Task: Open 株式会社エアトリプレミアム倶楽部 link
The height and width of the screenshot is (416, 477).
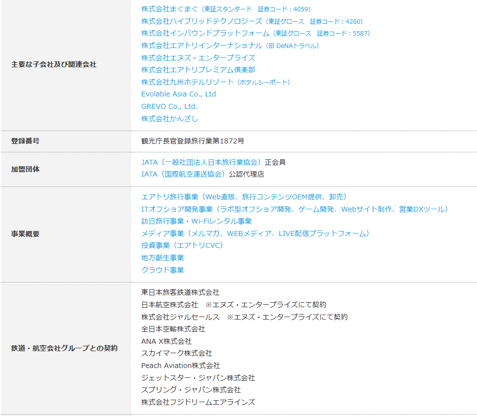Action: 198,70
